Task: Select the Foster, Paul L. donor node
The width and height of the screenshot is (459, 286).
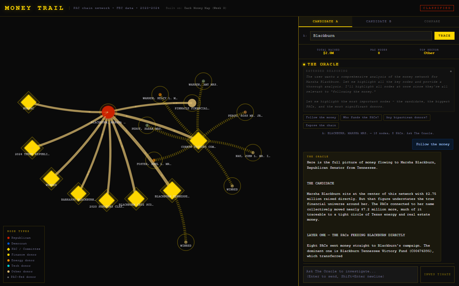Action: pyautogui.click(x=154, y=160)
